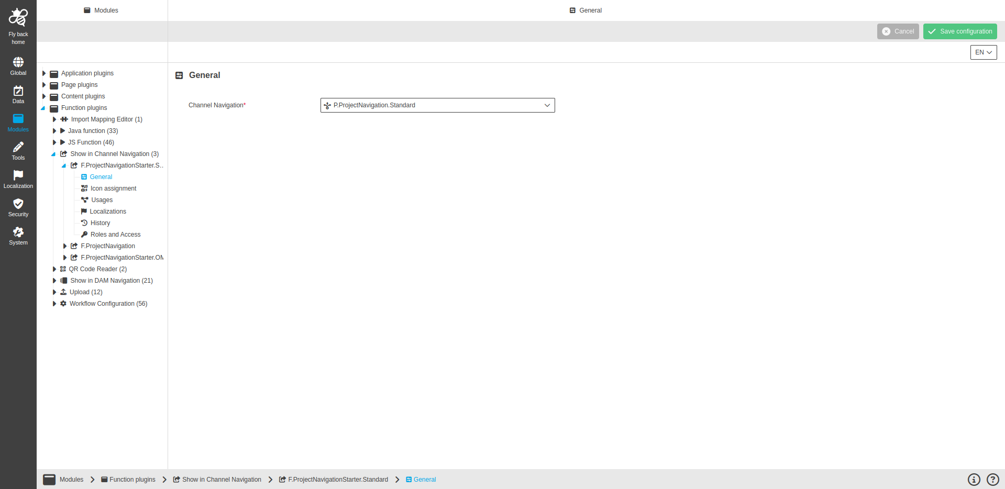Screen dimensions: 1005x489
Task: Select the Security shield icon
Action: (x=18, y=205)
